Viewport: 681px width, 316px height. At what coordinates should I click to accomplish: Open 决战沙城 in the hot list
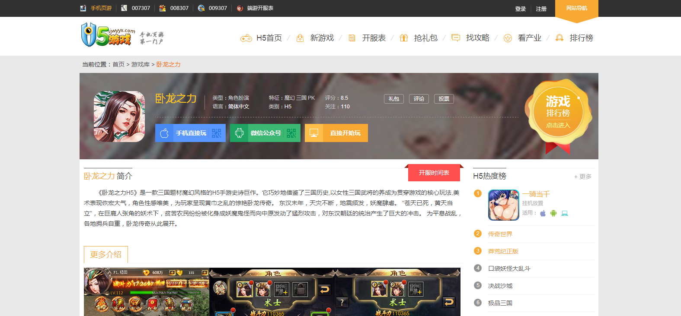point(500,286)
